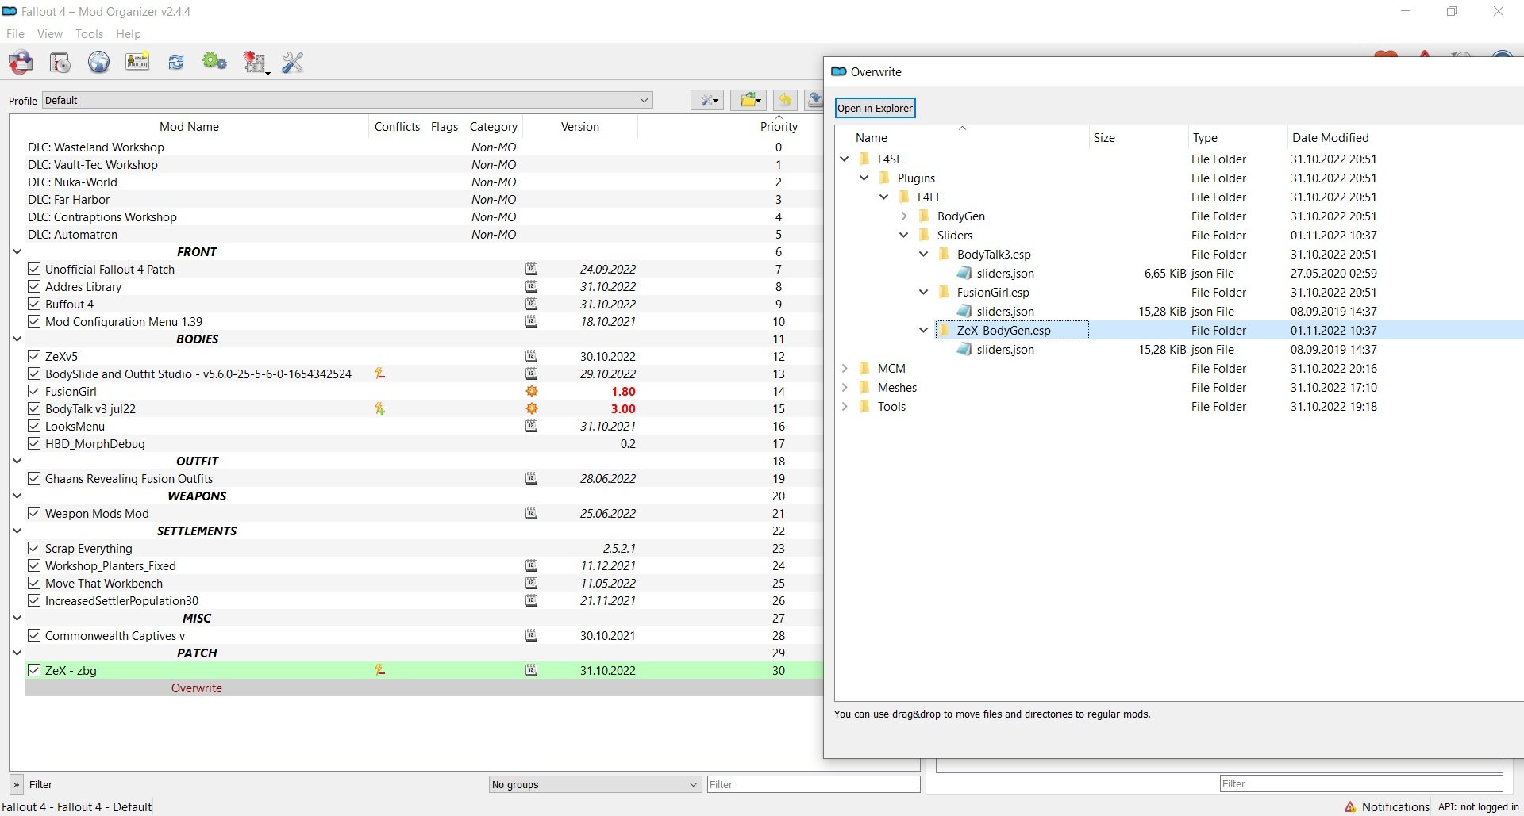Toggle Commonwealth Captives v checkbox
Image resolution: width=1524 pixels, height=816 pixels.
[x=34, y=635]
